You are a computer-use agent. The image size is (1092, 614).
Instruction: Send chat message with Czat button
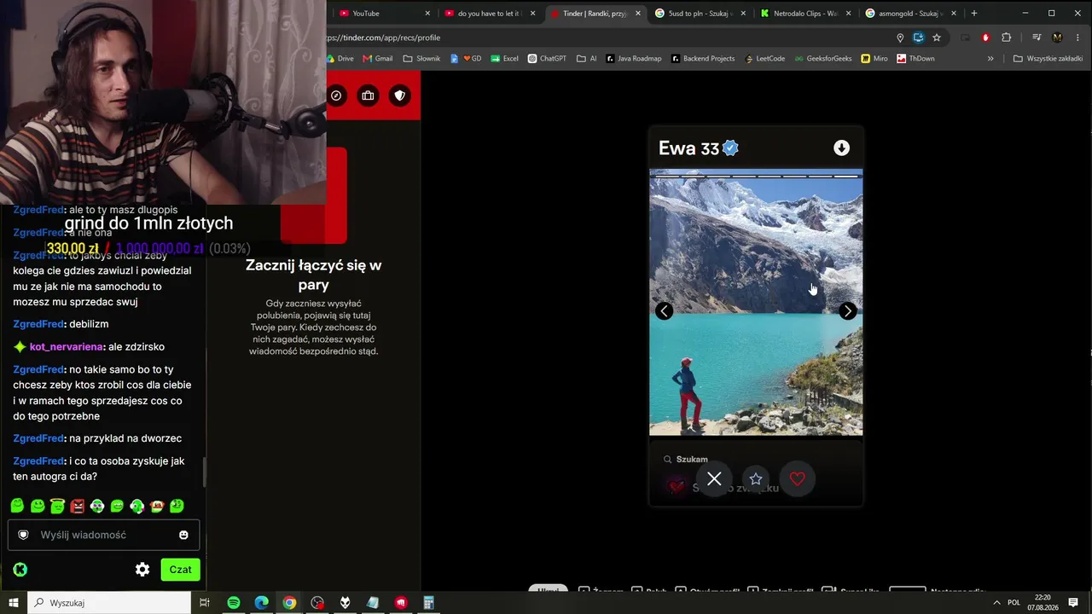pyautogui.click(x=180, y=570)
